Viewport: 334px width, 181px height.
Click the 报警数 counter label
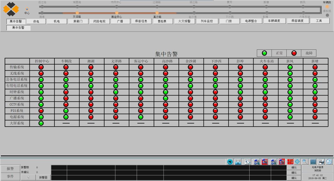[x=25, y=167]
